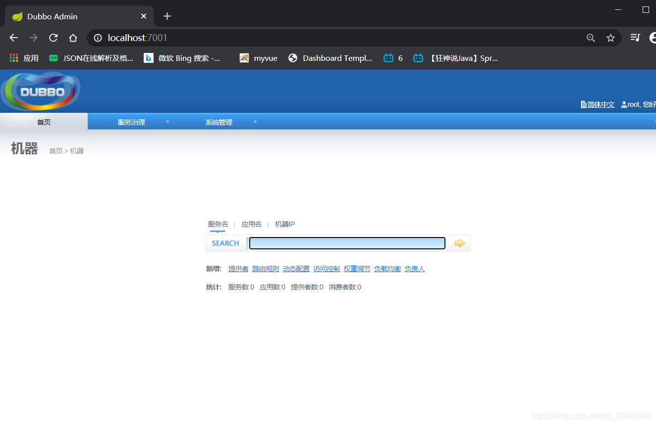Viewport: 656px width, 425px height.
Task: Open the 服务治理 menu
Action: pyautogui.click(x=131, y=122)
